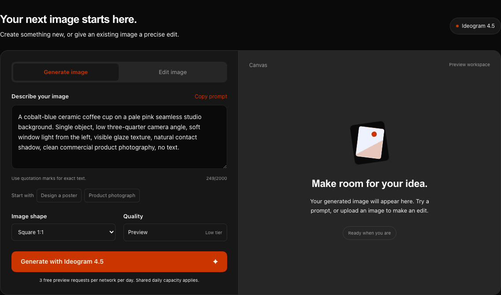
Task: Open the Quality Preview selector
Action: 175,232
